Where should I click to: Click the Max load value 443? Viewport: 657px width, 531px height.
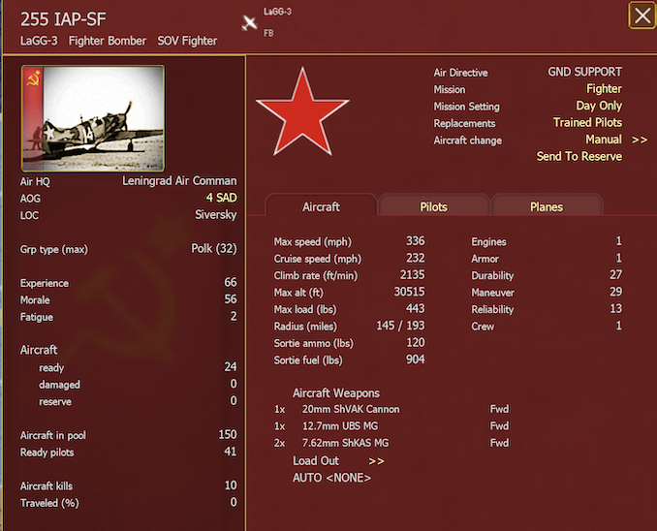416,308
